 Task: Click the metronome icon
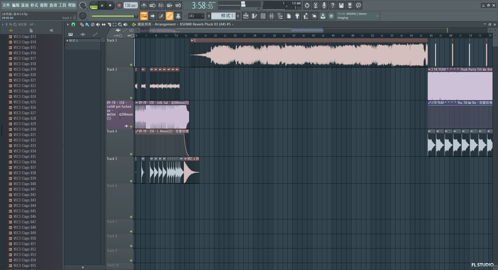pos(144,5)
